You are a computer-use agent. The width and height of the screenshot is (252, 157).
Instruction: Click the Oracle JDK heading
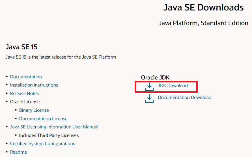[x=155, y=78]
